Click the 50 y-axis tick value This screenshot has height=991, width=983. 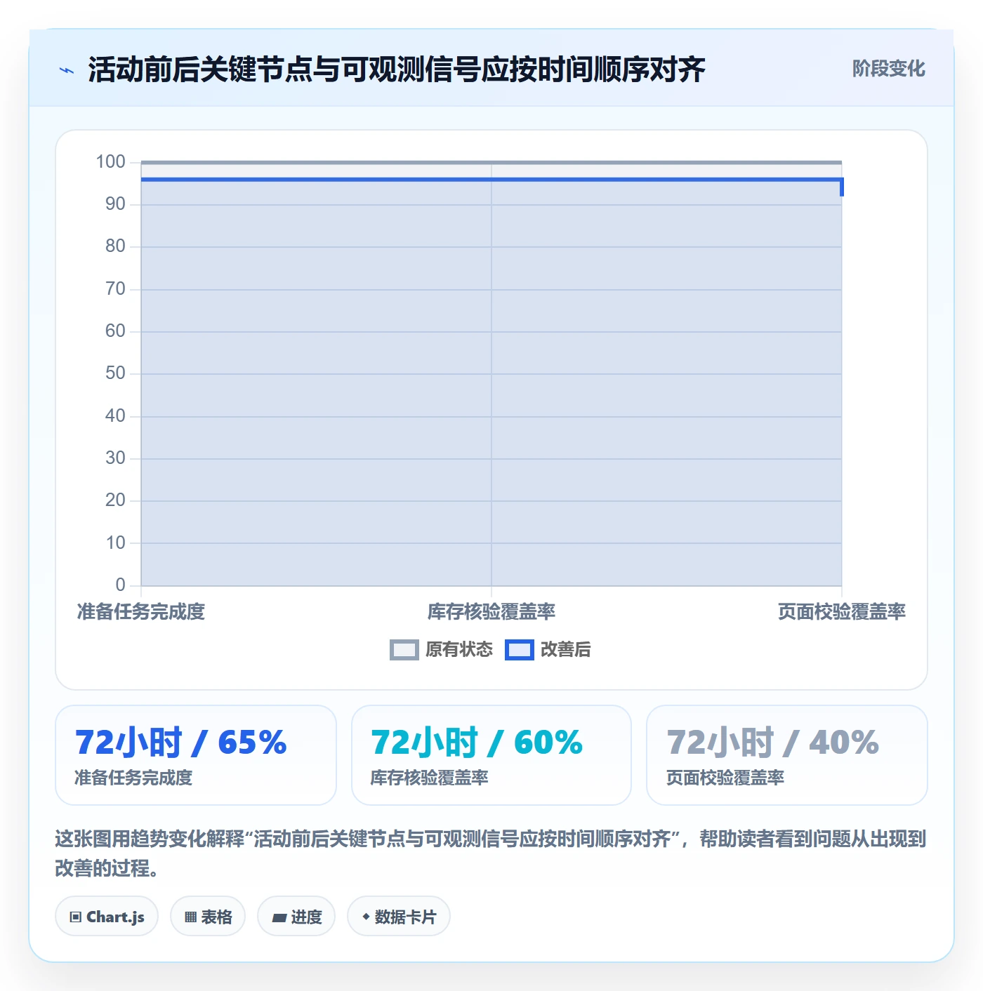[115, 373]
